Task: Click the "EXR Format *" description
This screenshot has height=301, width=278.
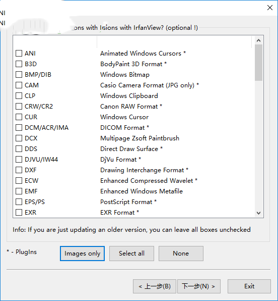Action: (x=120, y=213)
